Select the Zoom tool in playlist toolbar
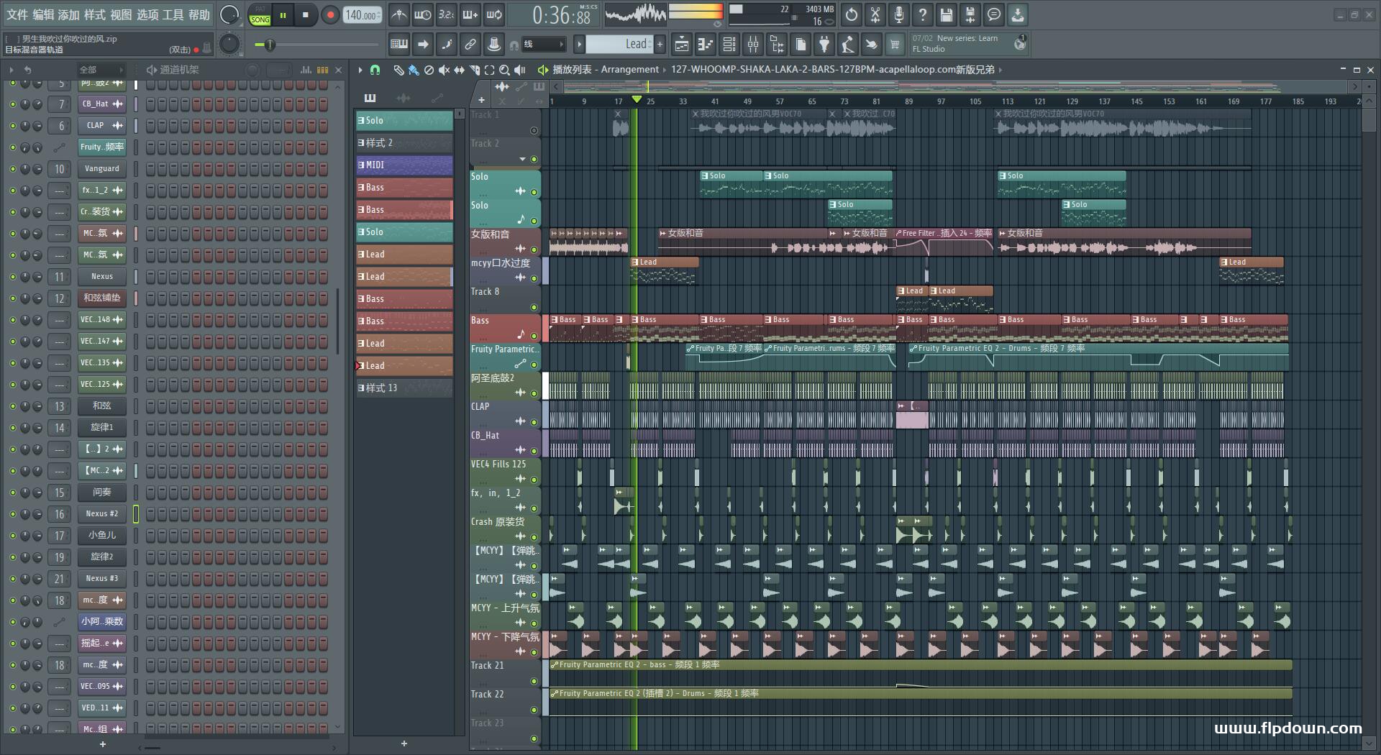Viewport: 1381px width, 755px height. click(x=504, y=70)
